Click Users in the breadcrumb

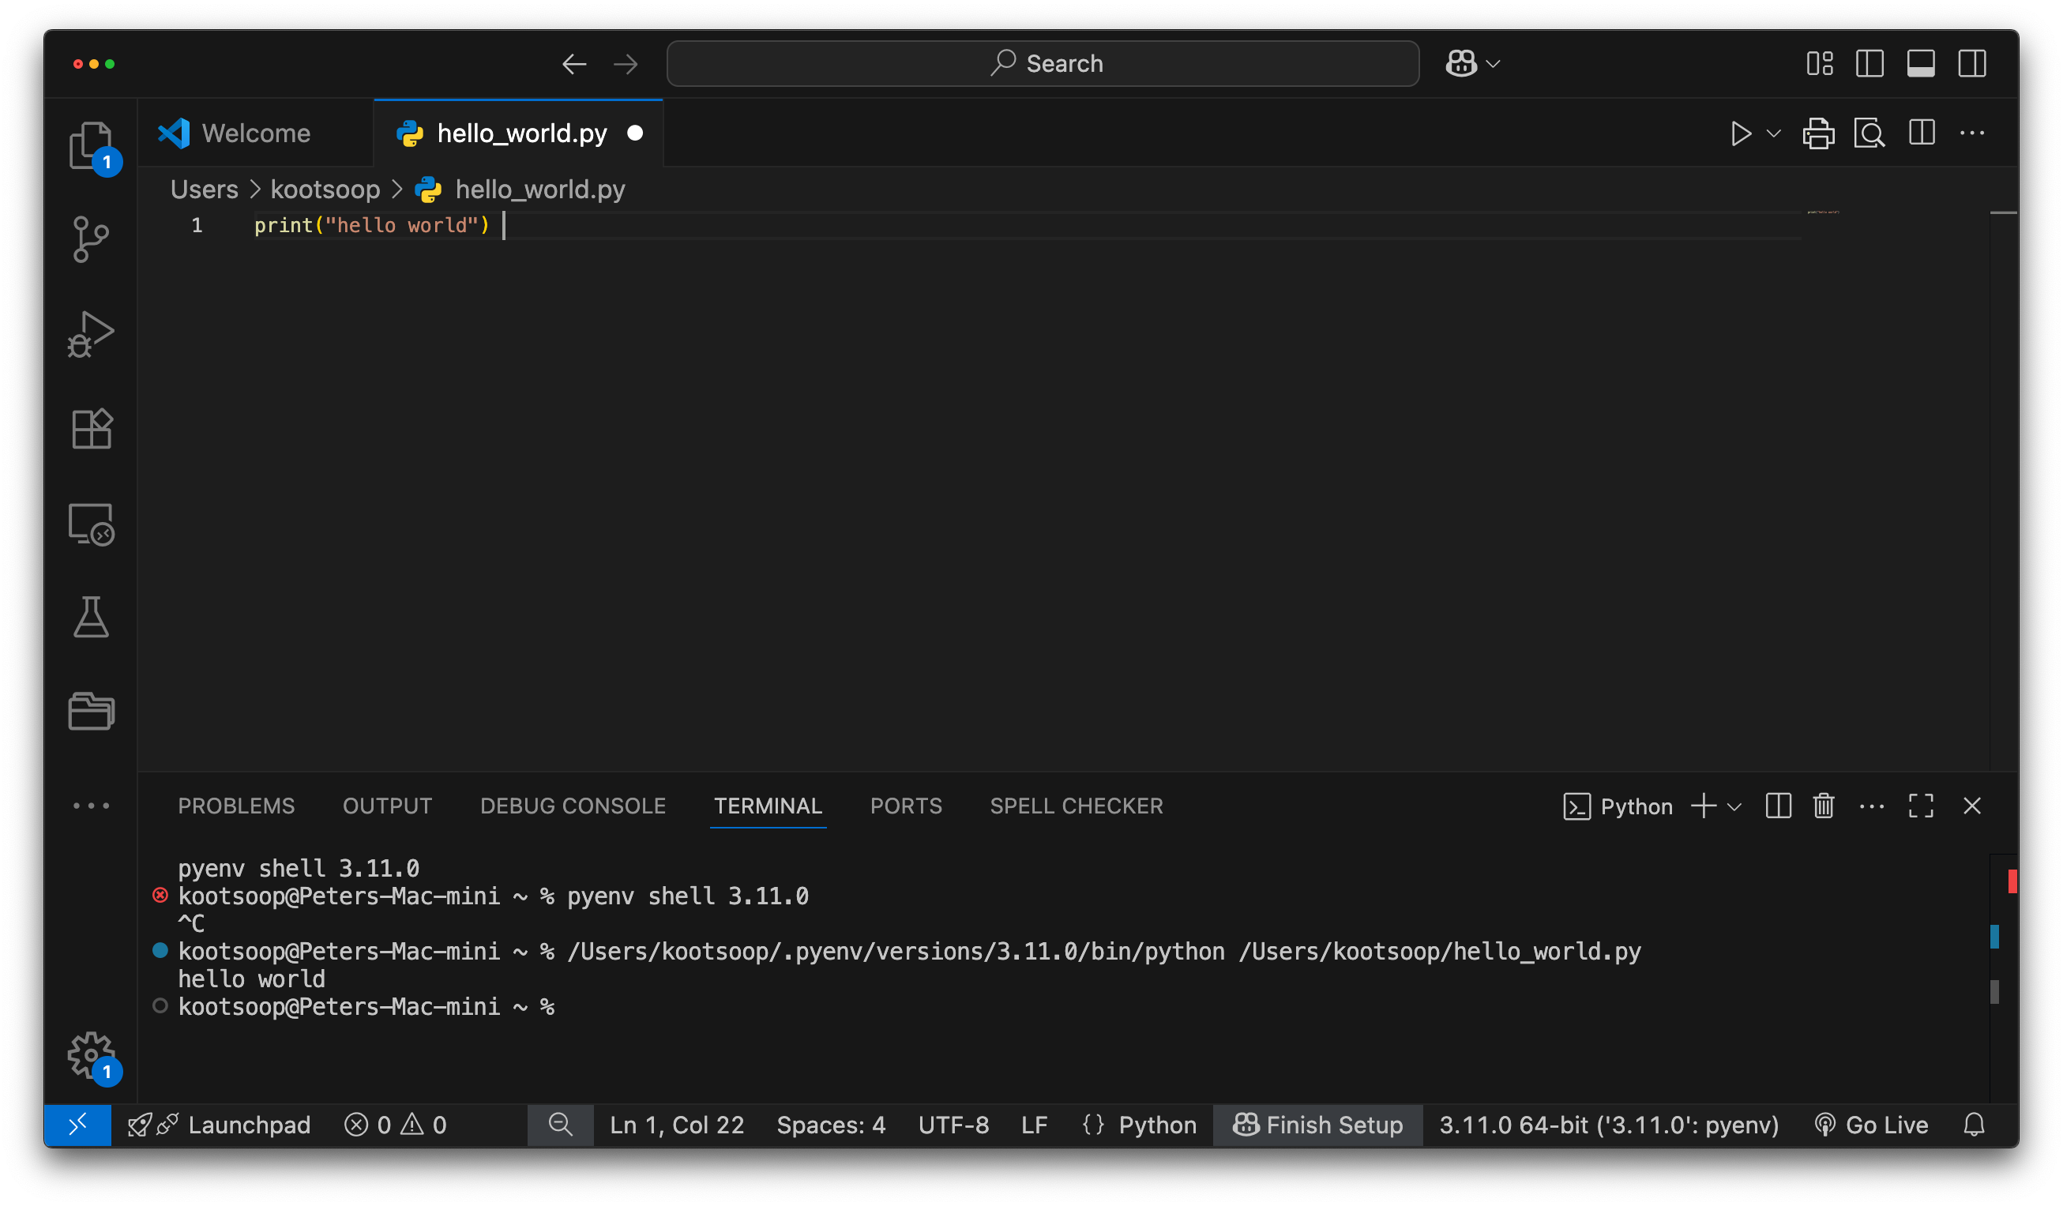pos(204,190)
